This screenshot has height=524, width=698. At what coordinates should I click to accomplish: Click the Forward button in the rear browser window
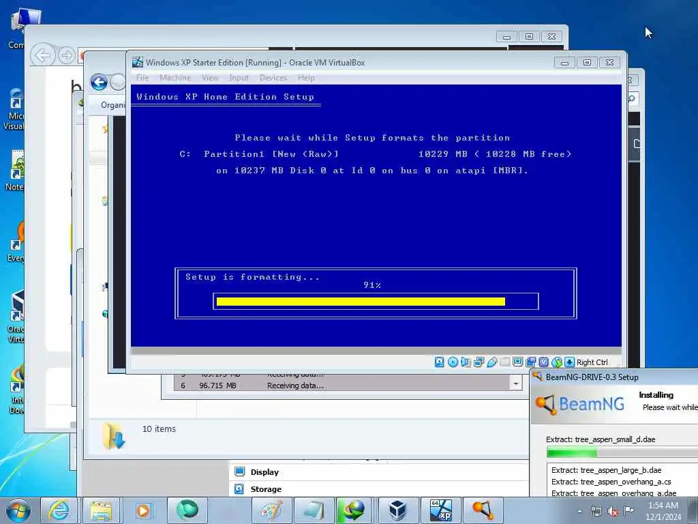point(66,56)
